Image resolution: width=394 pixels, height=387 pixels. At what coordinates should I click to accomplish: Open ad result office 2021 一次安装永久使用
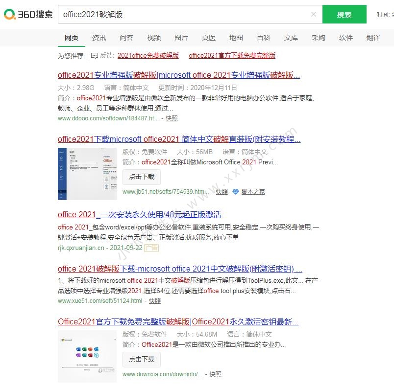pos(140,214)
